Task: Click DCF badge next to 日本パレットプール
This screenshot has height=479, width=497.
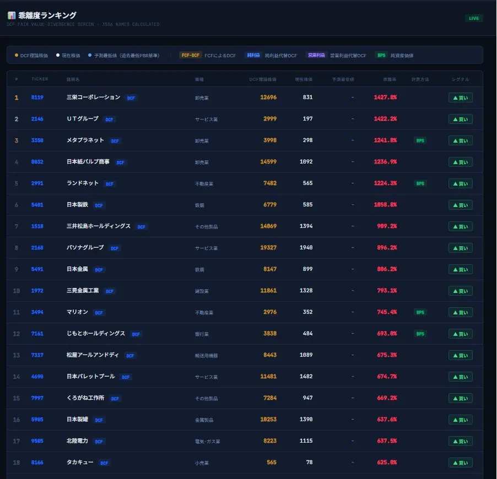Action: point(126,377)
